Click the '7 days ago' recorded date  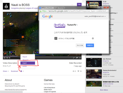click(x=78, y=66)
